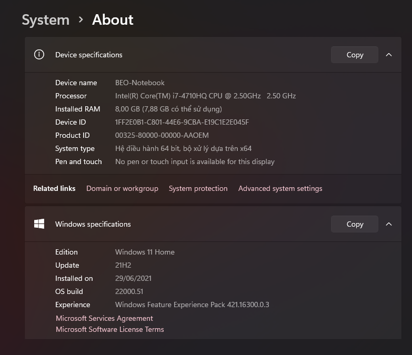Click the OS build label

[69, 291]
